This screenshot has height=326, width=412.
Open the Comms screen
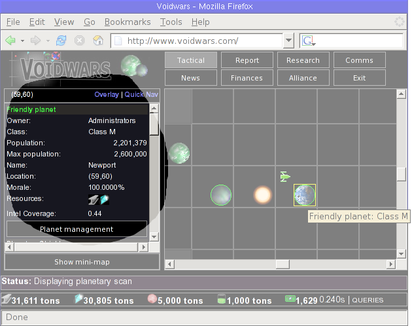point(359,60)
